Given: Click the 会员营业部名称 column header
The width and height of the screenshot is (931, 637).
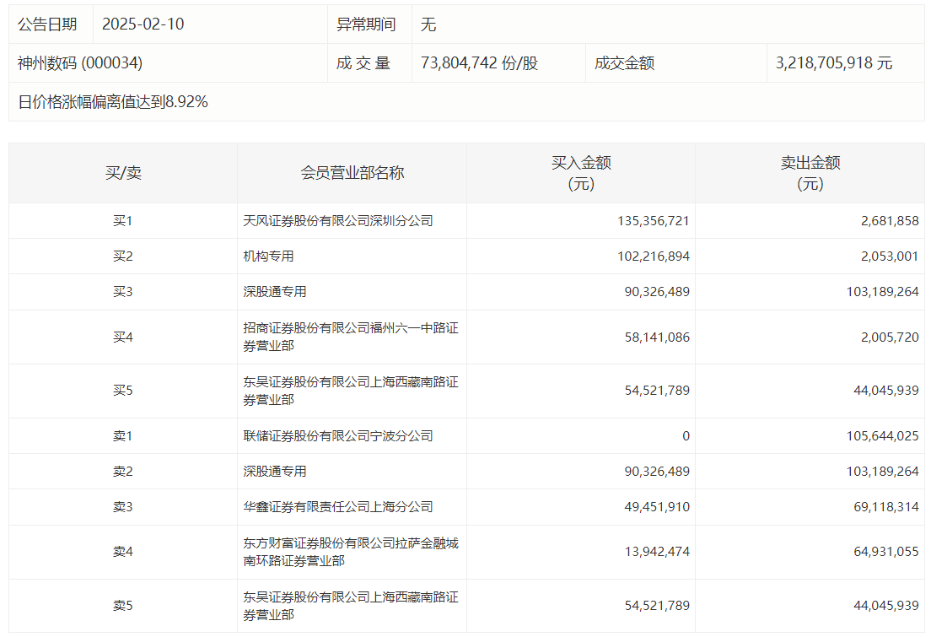Looking at the screenshot, I should (352, 173).
